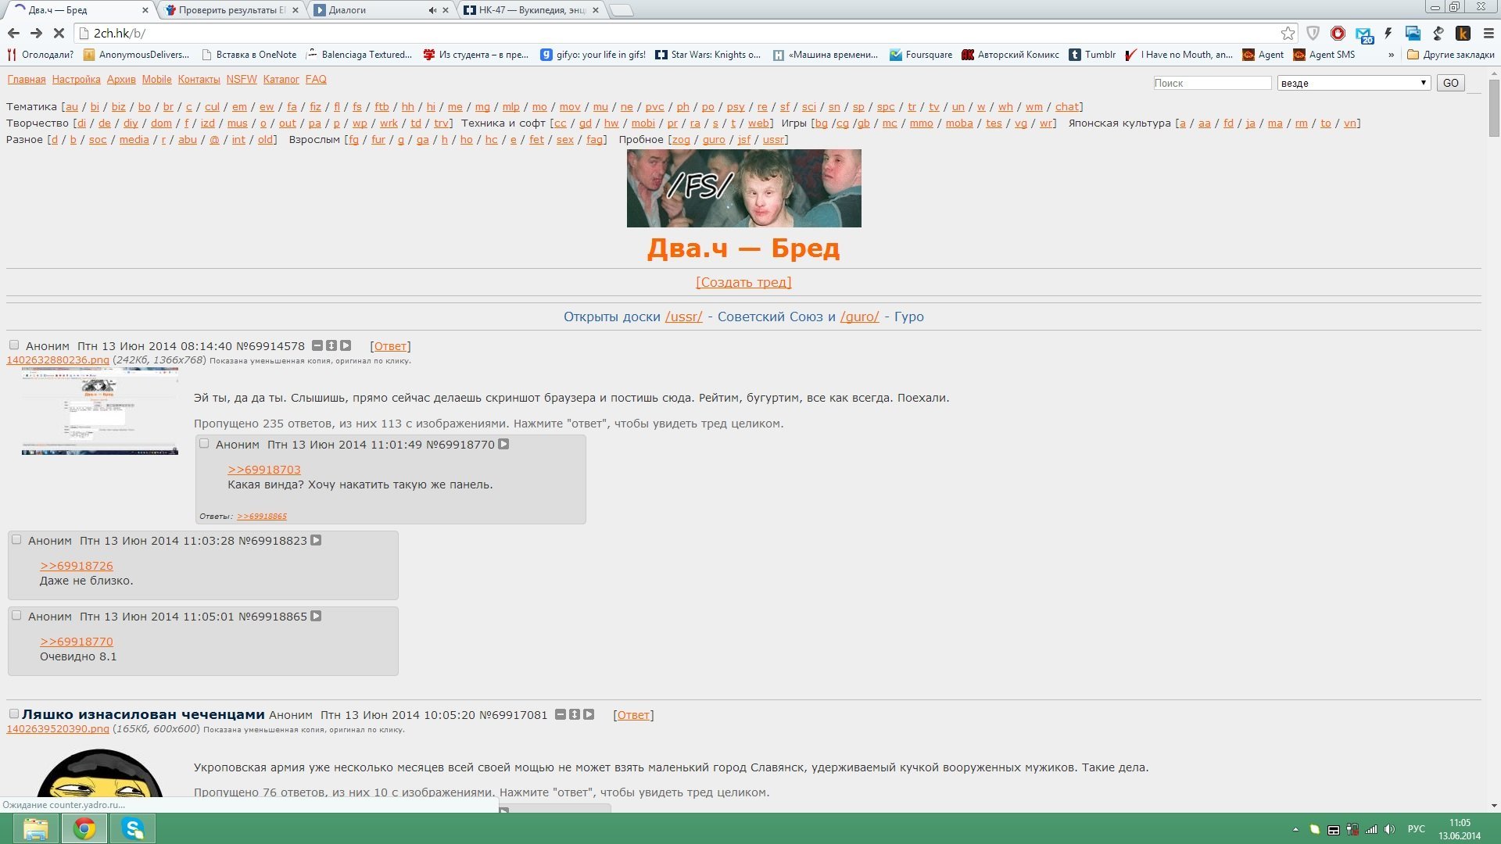Hide thread 69914578 with the minus icon
The height and width of the screenshot is (844, 1501).
tap(317, 345)
